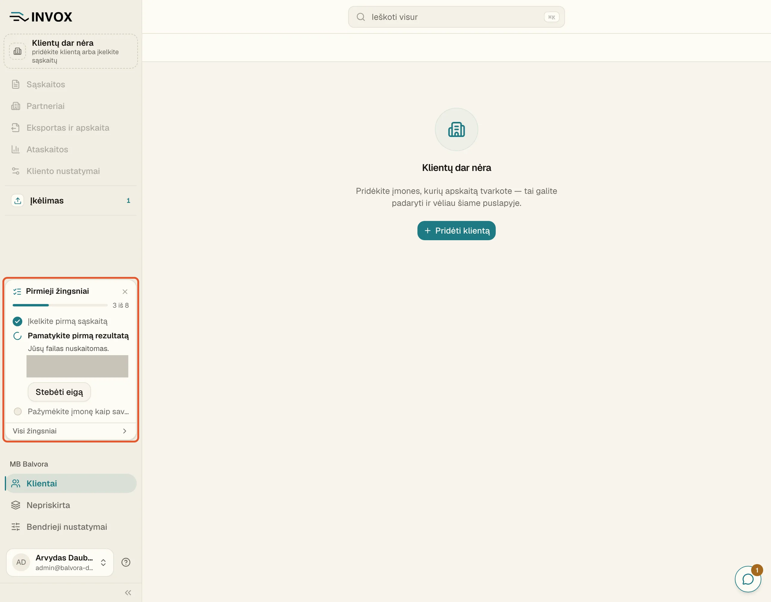
Task: Expand Visi žingsniai chevron
Action: [125, 431]
